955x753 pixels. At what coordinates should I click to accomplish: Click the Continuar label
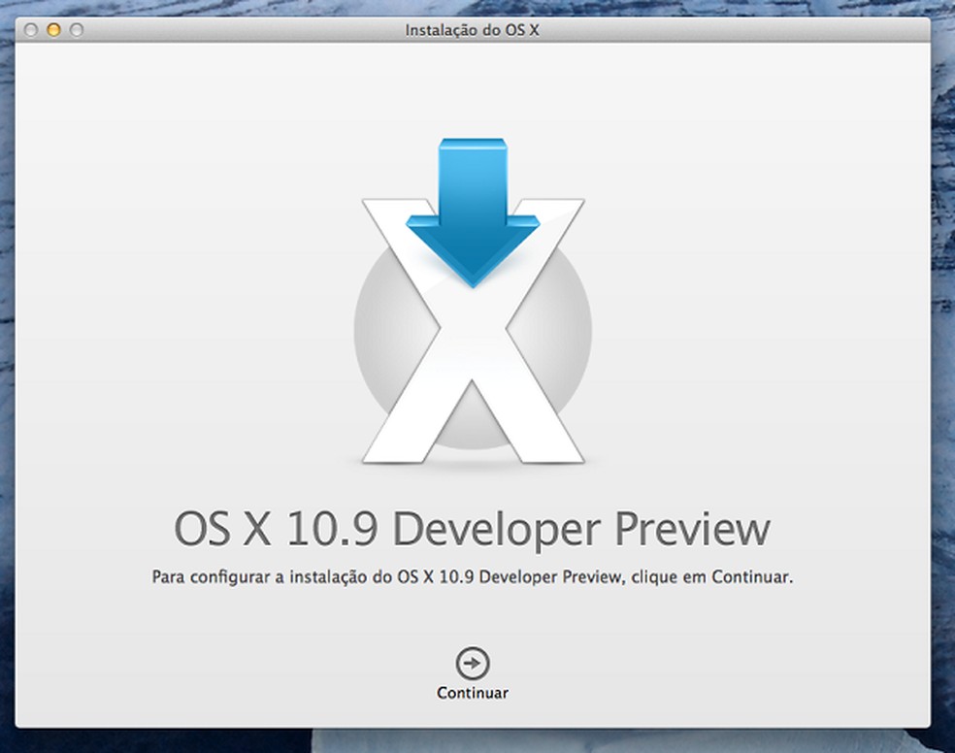pyautogui.click(x=473, y=693)
